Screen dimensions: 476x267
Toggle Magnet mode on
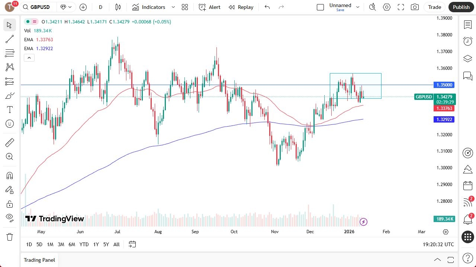[9, 175]
